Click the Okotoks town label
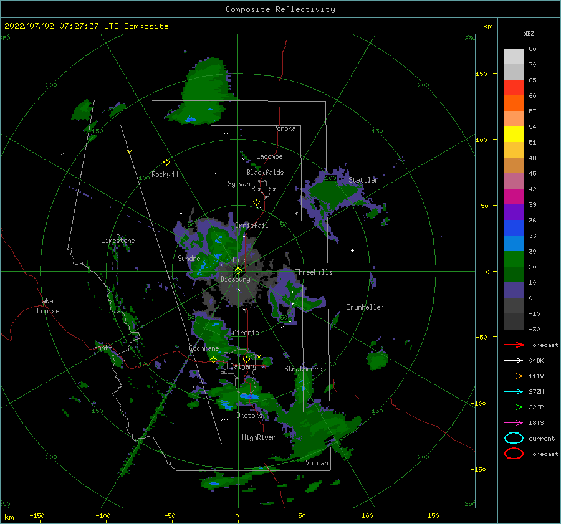The image size is (561, 524). point(249,415)
